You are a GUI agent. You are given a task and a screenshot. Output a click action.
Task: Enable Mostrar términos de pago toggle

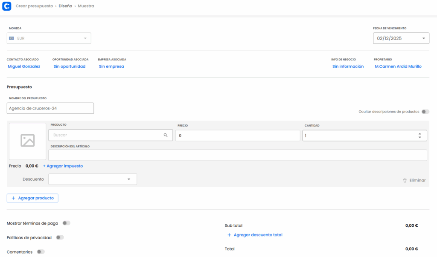coord(66,223)
